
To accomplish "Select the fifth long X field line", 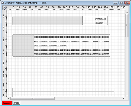I will click(72, 54).
